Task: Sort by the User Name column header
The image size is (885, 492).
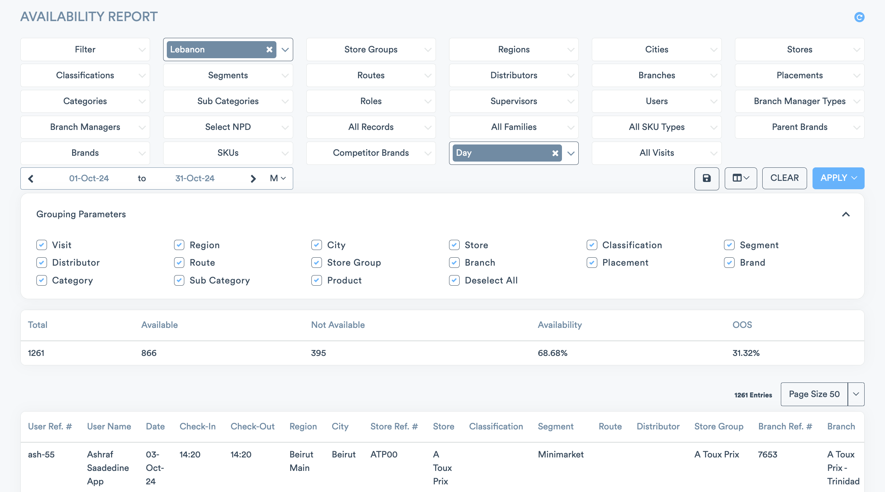Action: click(109, 426)
